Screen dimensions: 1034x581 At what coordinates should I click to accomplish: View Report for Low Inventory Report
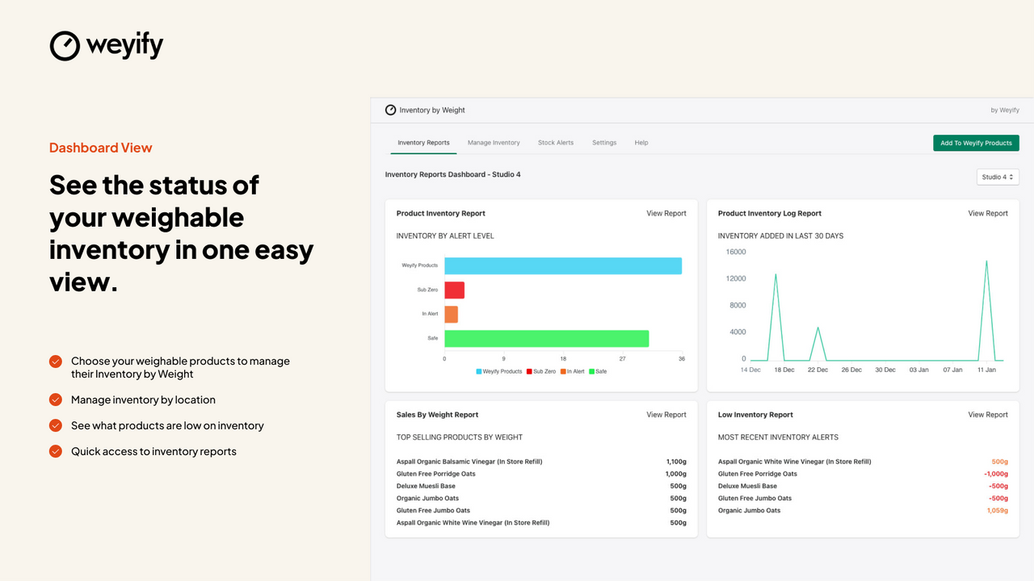point(988,415)
